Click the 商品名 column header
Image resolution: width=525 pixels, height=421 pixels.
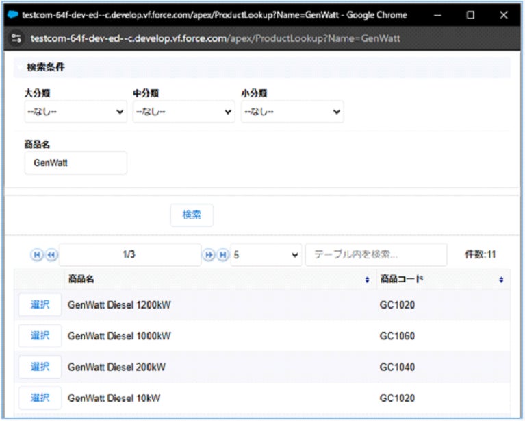pyautogui.click(x=220, y=279)
